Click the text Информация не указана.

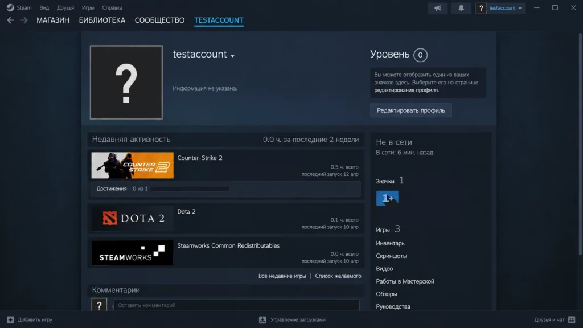point(205,88)
